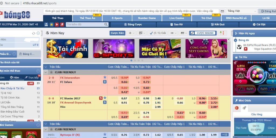Switch to the Live Casino tab
Screen dimensions: 276x138
click(177, 18)
